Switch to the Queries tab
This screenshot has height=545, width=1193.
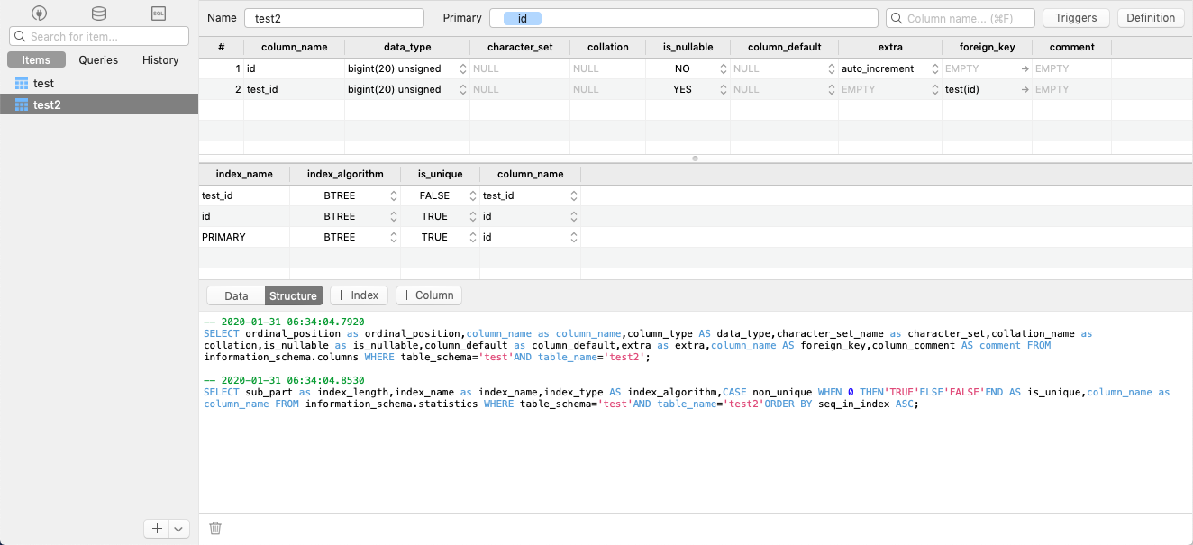click(x=98, y=59)
